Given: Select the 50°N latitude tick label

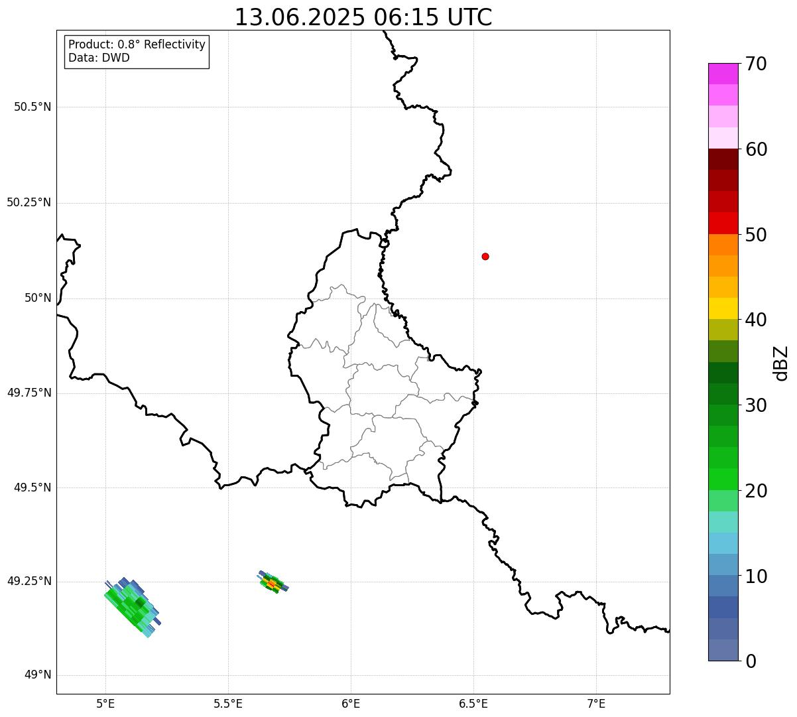Looking at the screenshot, I should pyautogui.click(x=38, y=298).
